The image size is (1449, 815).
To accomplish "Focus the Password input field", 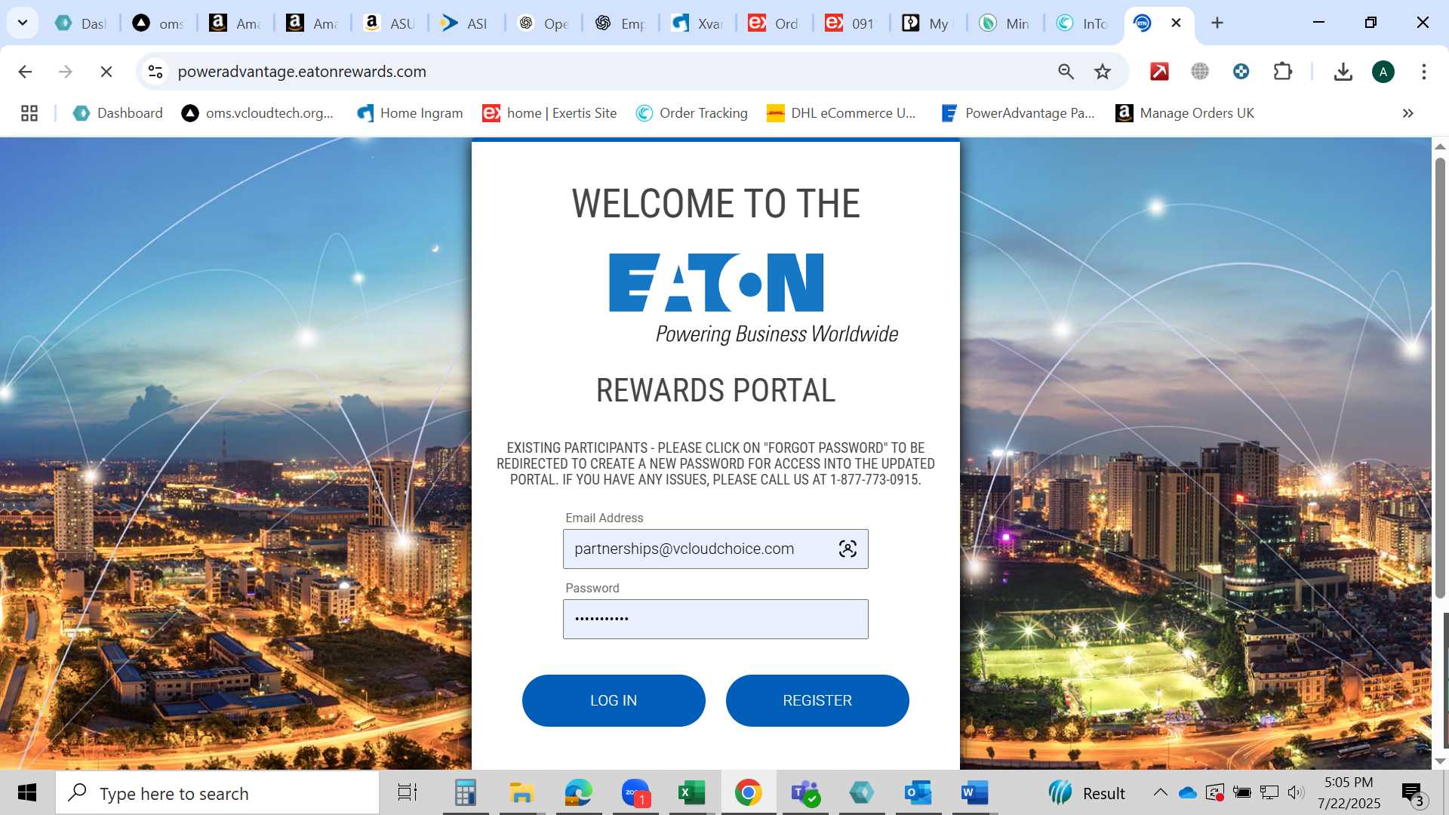I will pos(715,619).
